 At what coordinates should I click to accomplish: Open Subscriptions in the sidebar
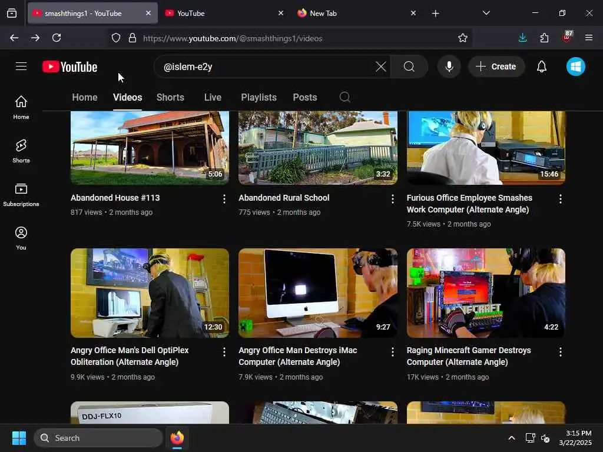click(x=21, y=195)
